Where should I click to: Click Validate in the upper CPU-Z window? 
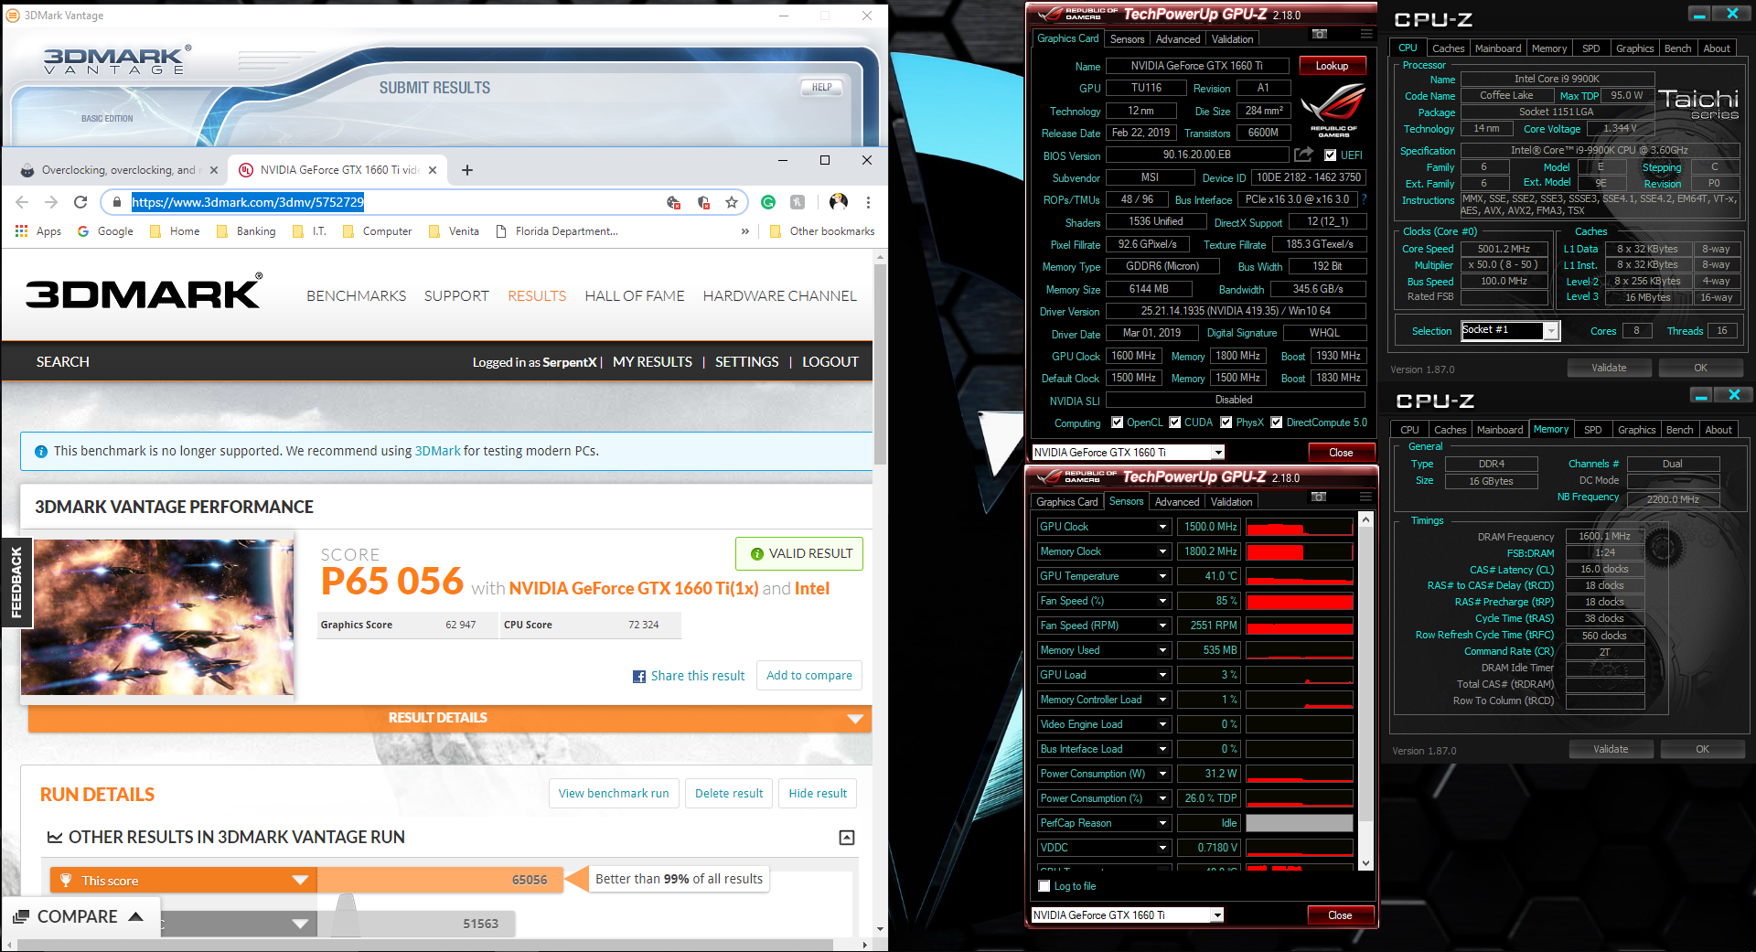click(x=1609, y=368)
